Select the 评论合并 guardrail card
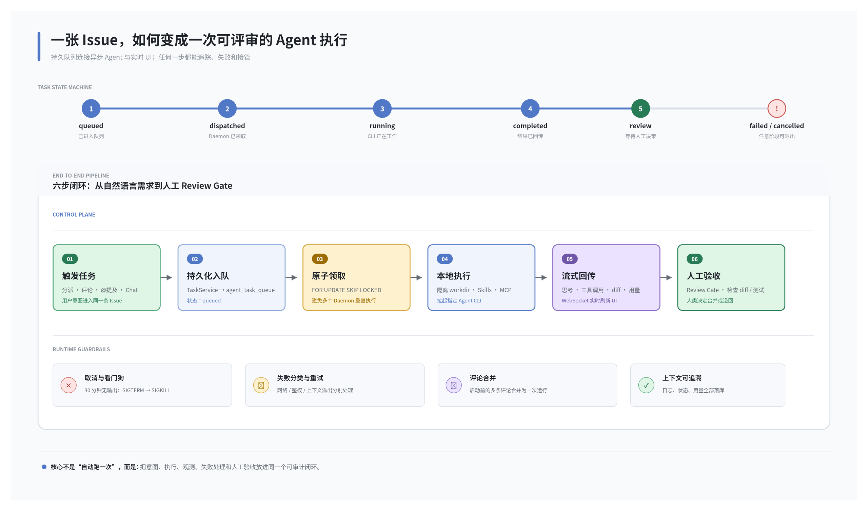This screenshot has height=511, width=868. [527, 385]
